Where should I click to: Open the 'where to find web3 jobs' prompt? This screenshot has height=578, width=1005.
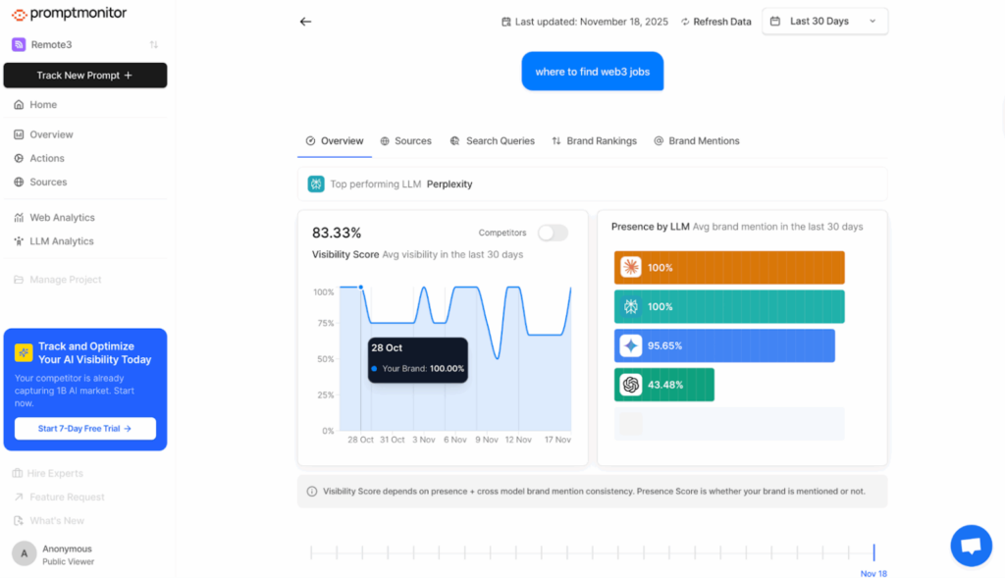[593, 71]
